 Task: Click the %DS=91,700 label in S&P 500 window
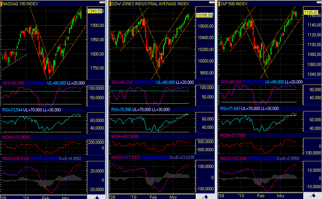coord(254,82)
